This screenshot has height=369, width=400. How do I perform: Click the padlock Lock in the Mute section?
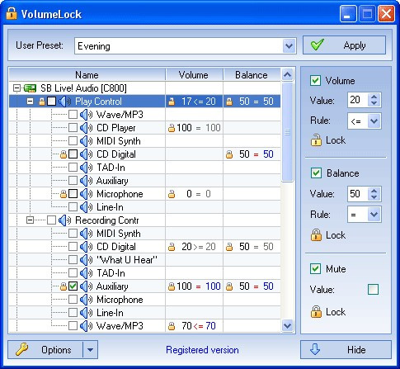[316, 312]
